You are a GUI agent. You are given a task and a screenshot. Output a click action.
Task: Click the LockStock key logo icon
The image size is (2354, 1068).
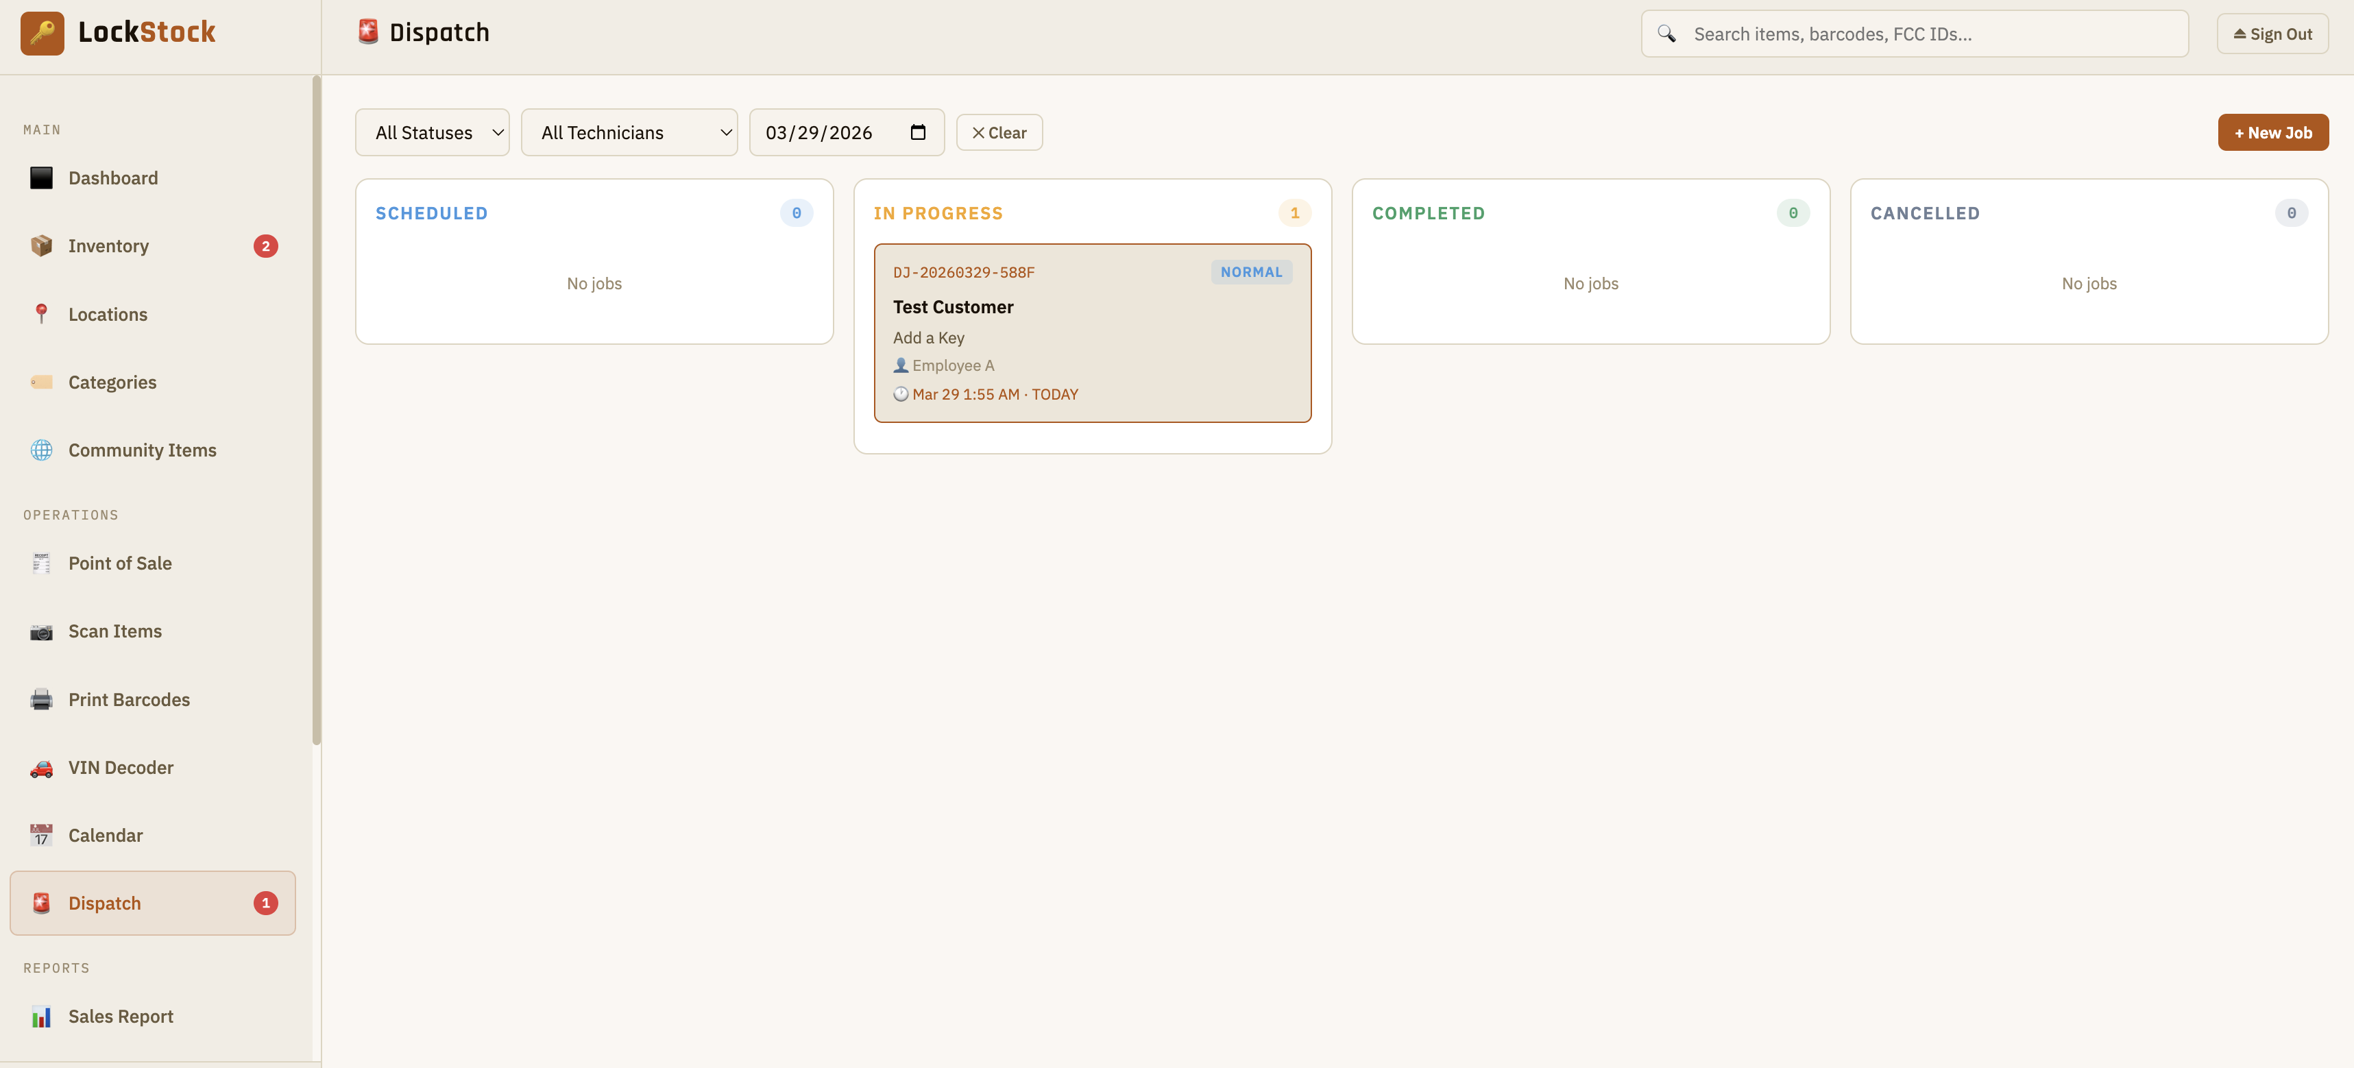tap(42, 33)
